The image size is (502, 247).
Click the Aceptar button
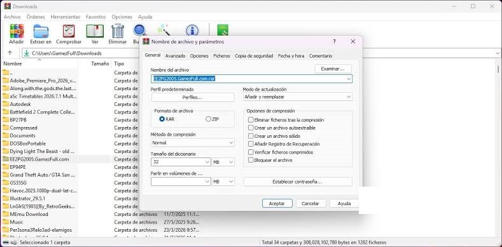(x=277, y=203)
